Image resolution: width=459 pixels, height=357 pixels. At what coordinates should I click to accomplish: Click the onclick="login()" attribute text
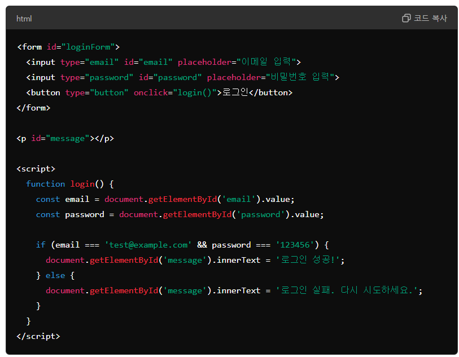point(175,92)
